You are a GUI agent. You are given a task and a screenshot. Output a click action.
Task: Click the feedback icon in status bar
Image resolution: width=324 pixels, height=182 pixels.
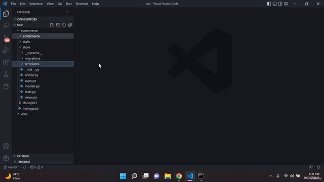pyautogui.click(x=311, y=167)
